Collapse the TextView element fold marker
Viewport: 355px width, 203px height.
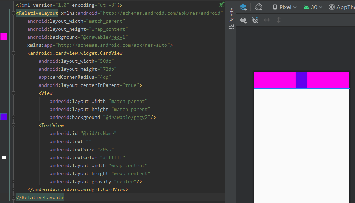pos(13,125)
